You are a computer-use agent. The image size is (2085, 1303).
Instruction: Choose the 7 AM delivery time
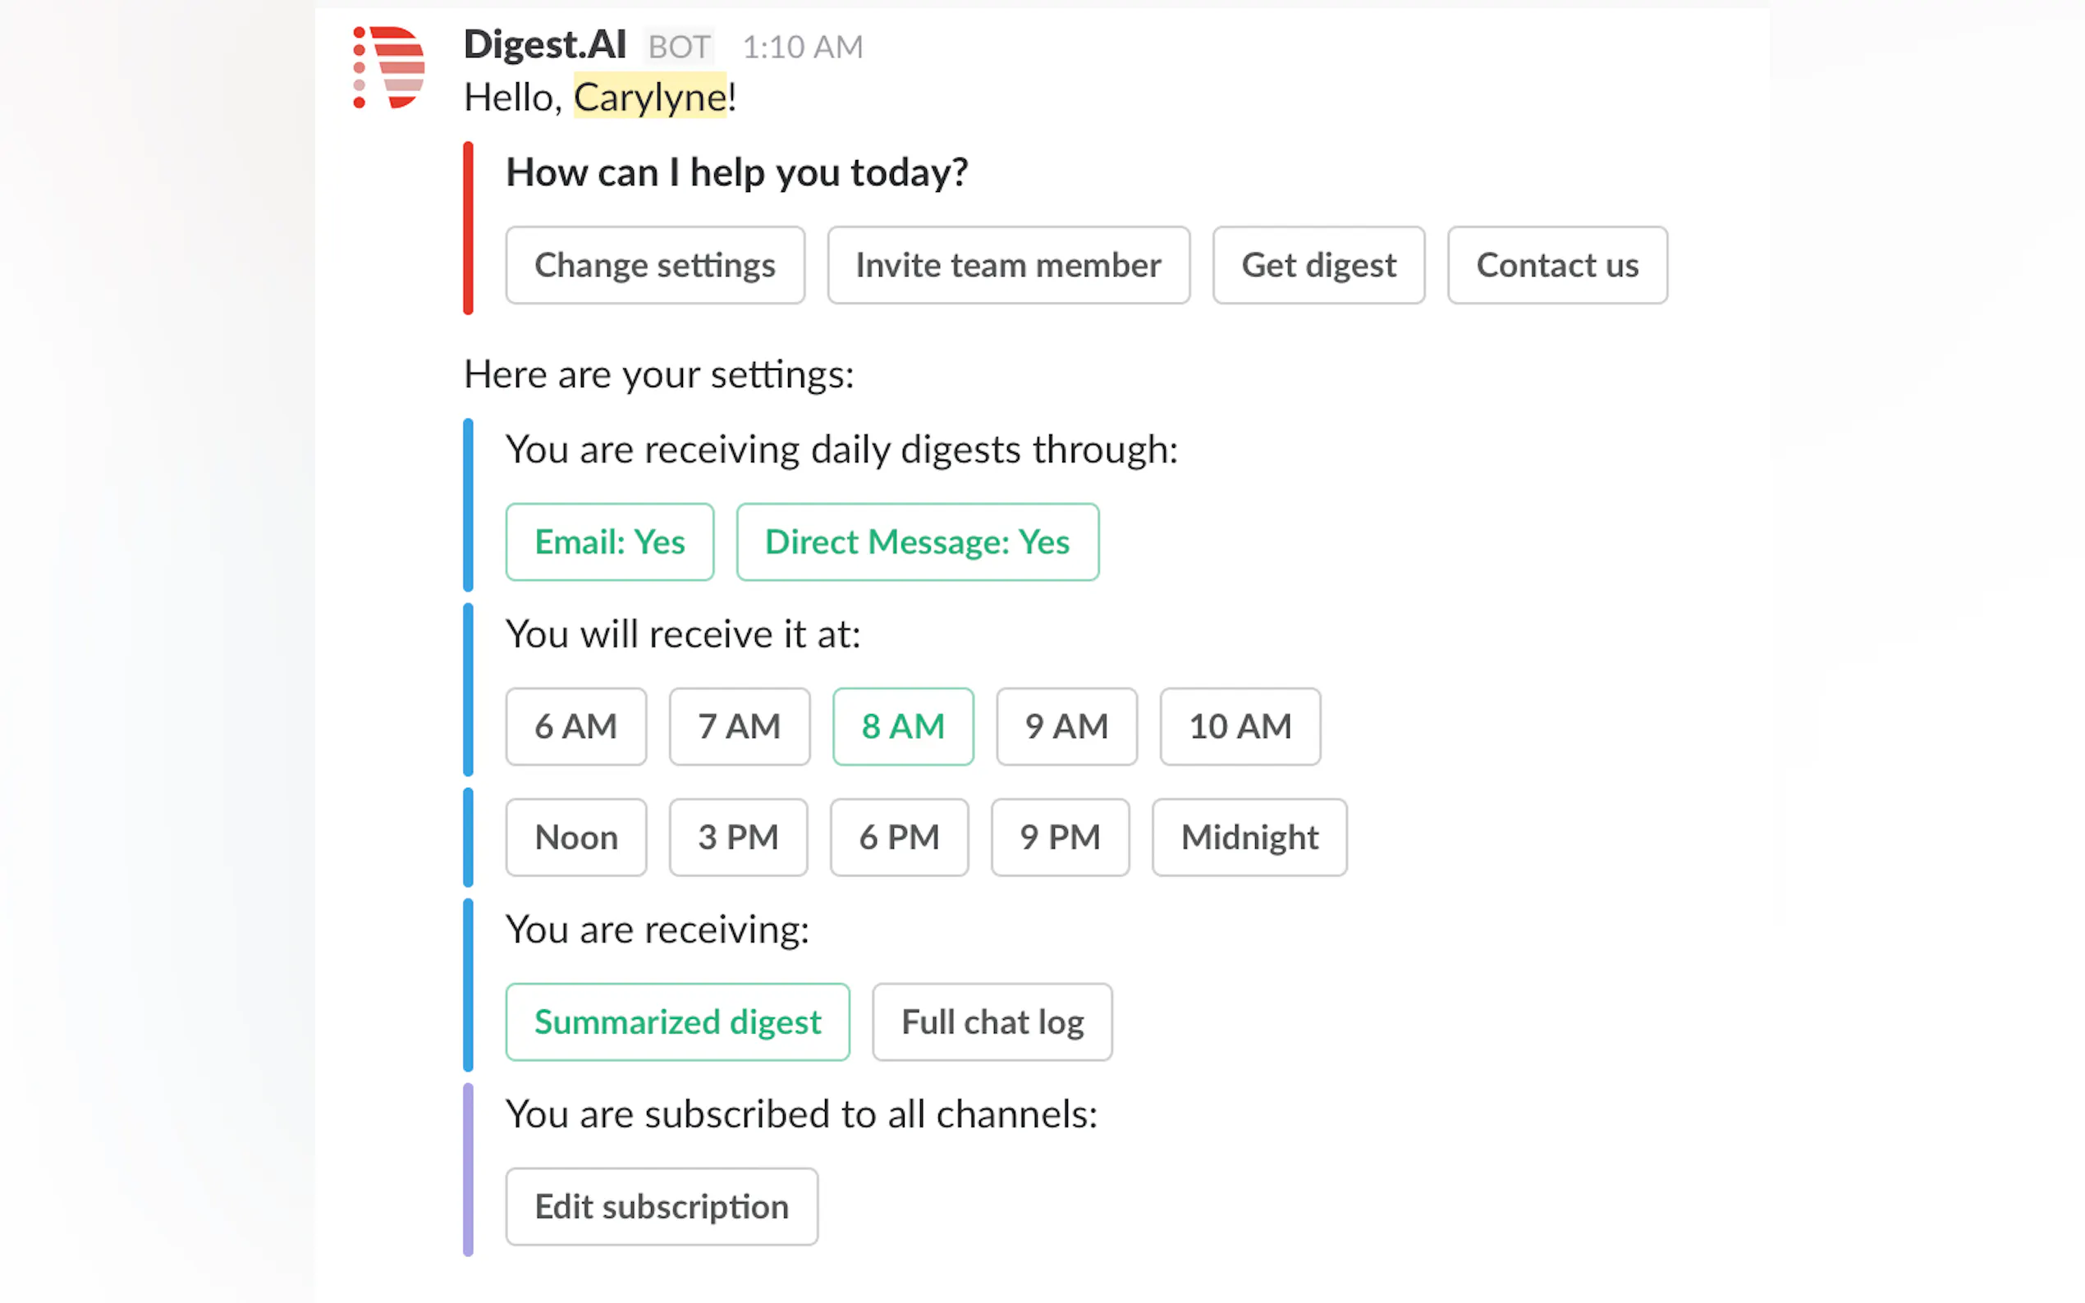[739, 726]
